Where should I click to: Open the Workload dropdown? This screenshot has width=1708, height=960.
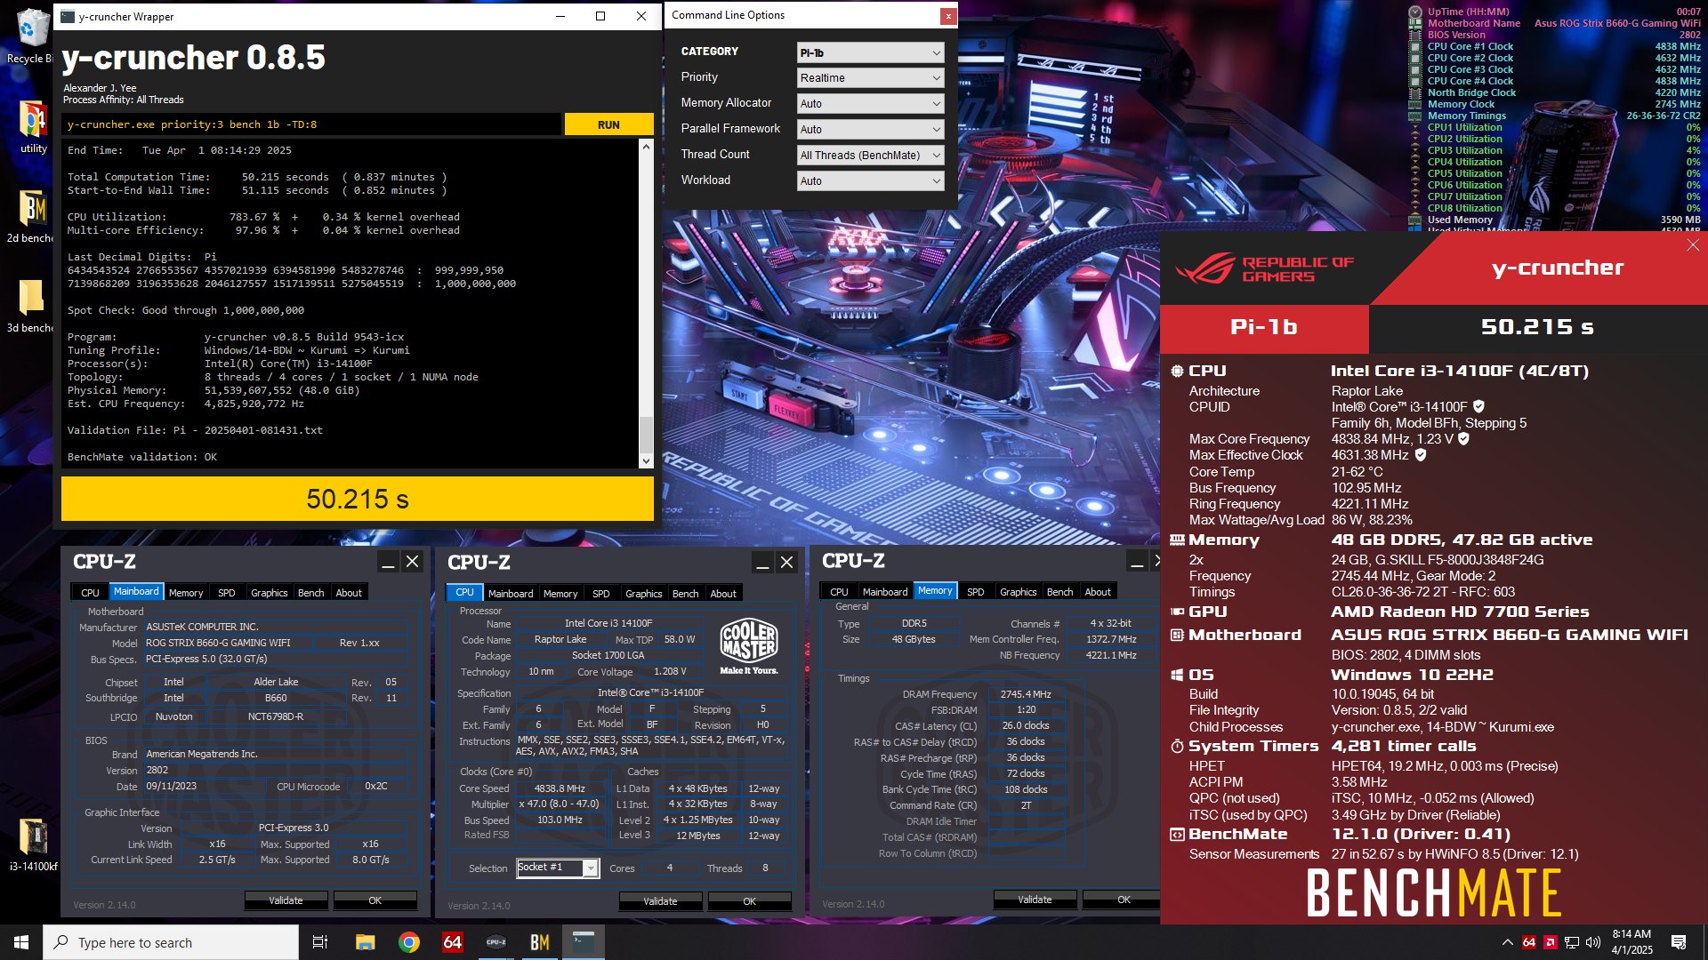pos(870,181)
